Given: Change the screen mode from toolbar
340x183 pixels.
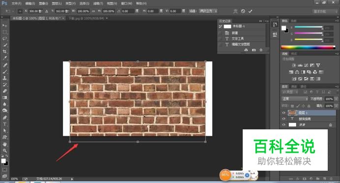Looking at the screenshot, I should coord(4,176).
